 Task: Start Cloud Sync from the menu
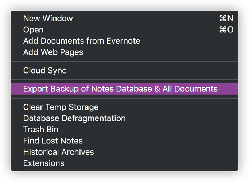[x=125, y=70]
